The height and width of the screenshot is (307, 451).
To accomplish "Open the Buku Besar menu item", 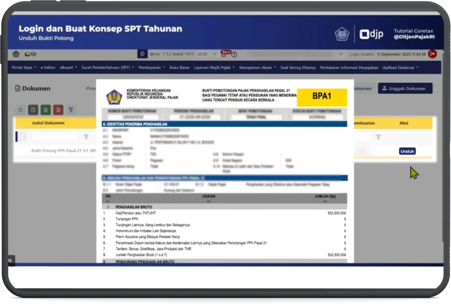I will coord(180,67).
